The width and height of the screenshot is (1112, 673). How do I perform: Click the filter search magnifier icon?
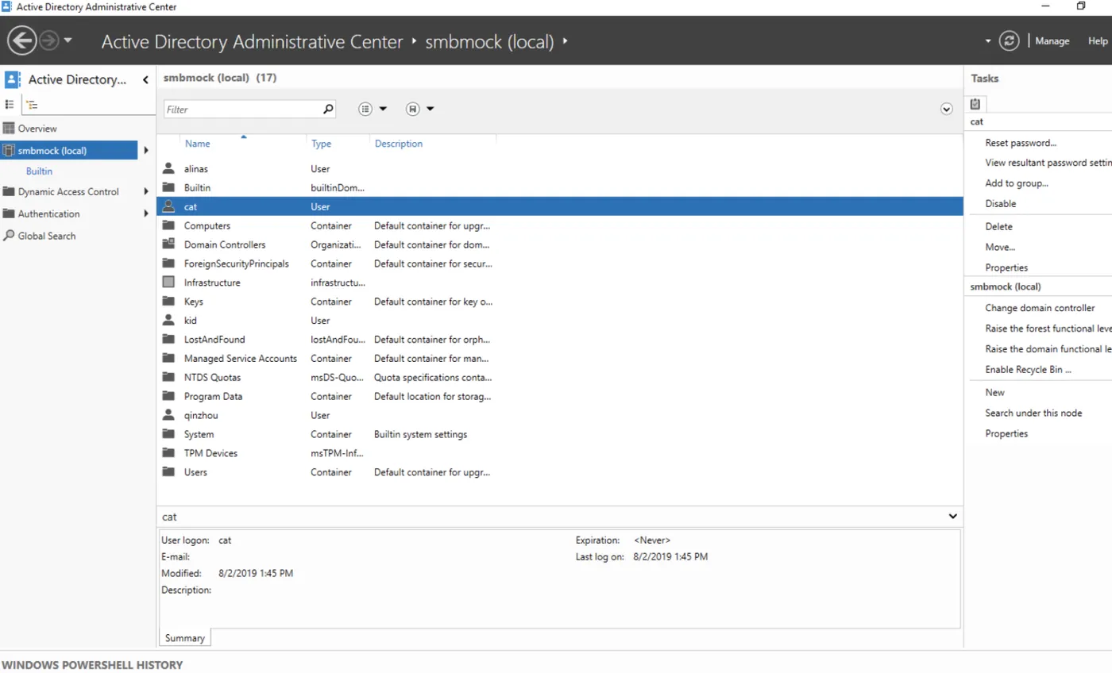[328, 110]
